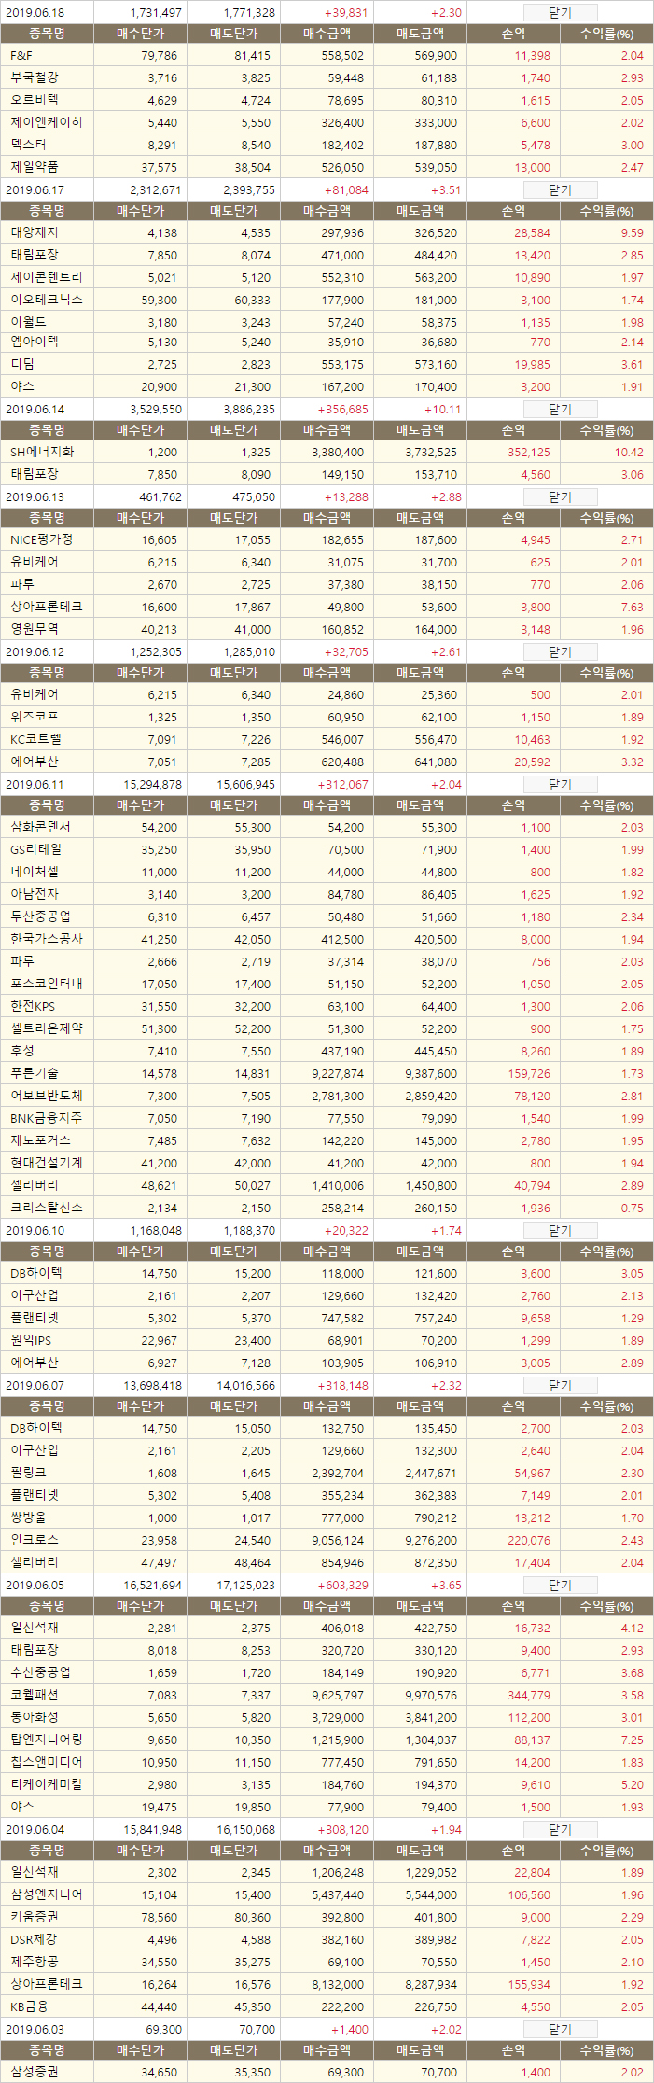Screen dimensions: 654x2083
Task: Click stock name KB금융
Action: coord(29,2007)
